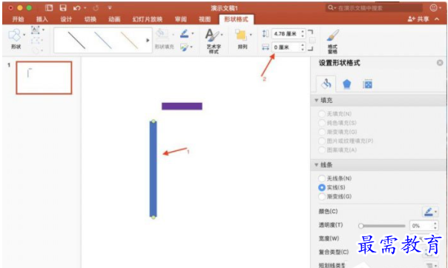Open the size and properties tab icon
Image resolution: width=448 pixels, height=268 pixels.
[x=367, y=84]
